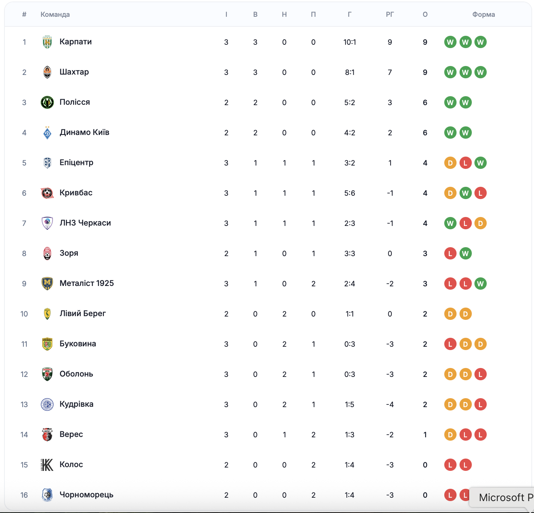Sort table by the Команда column header
This screenshot has width=534, height=513.
click(55, 15)
